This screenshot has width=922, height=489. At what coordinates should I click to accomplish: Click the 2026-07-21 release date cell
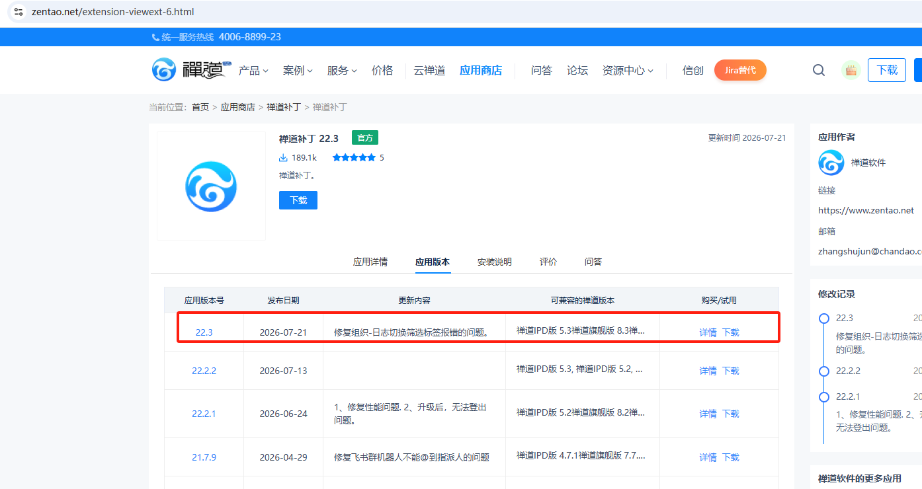(x=283, y=332)
